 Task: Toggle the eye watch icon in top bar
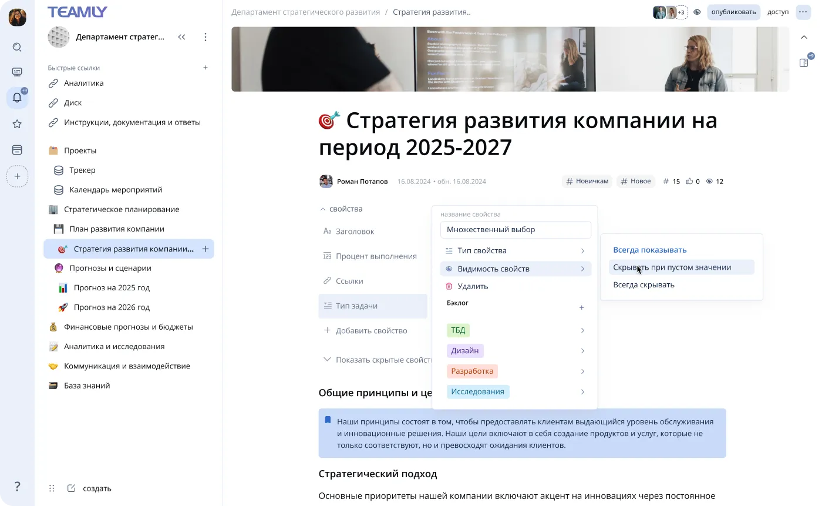pyautogui.click(x=697, y=12)
